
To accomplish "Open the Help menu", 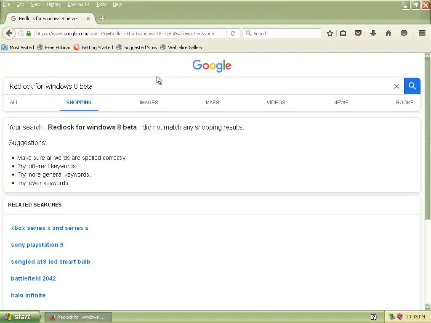I will (x=117, y=4).
